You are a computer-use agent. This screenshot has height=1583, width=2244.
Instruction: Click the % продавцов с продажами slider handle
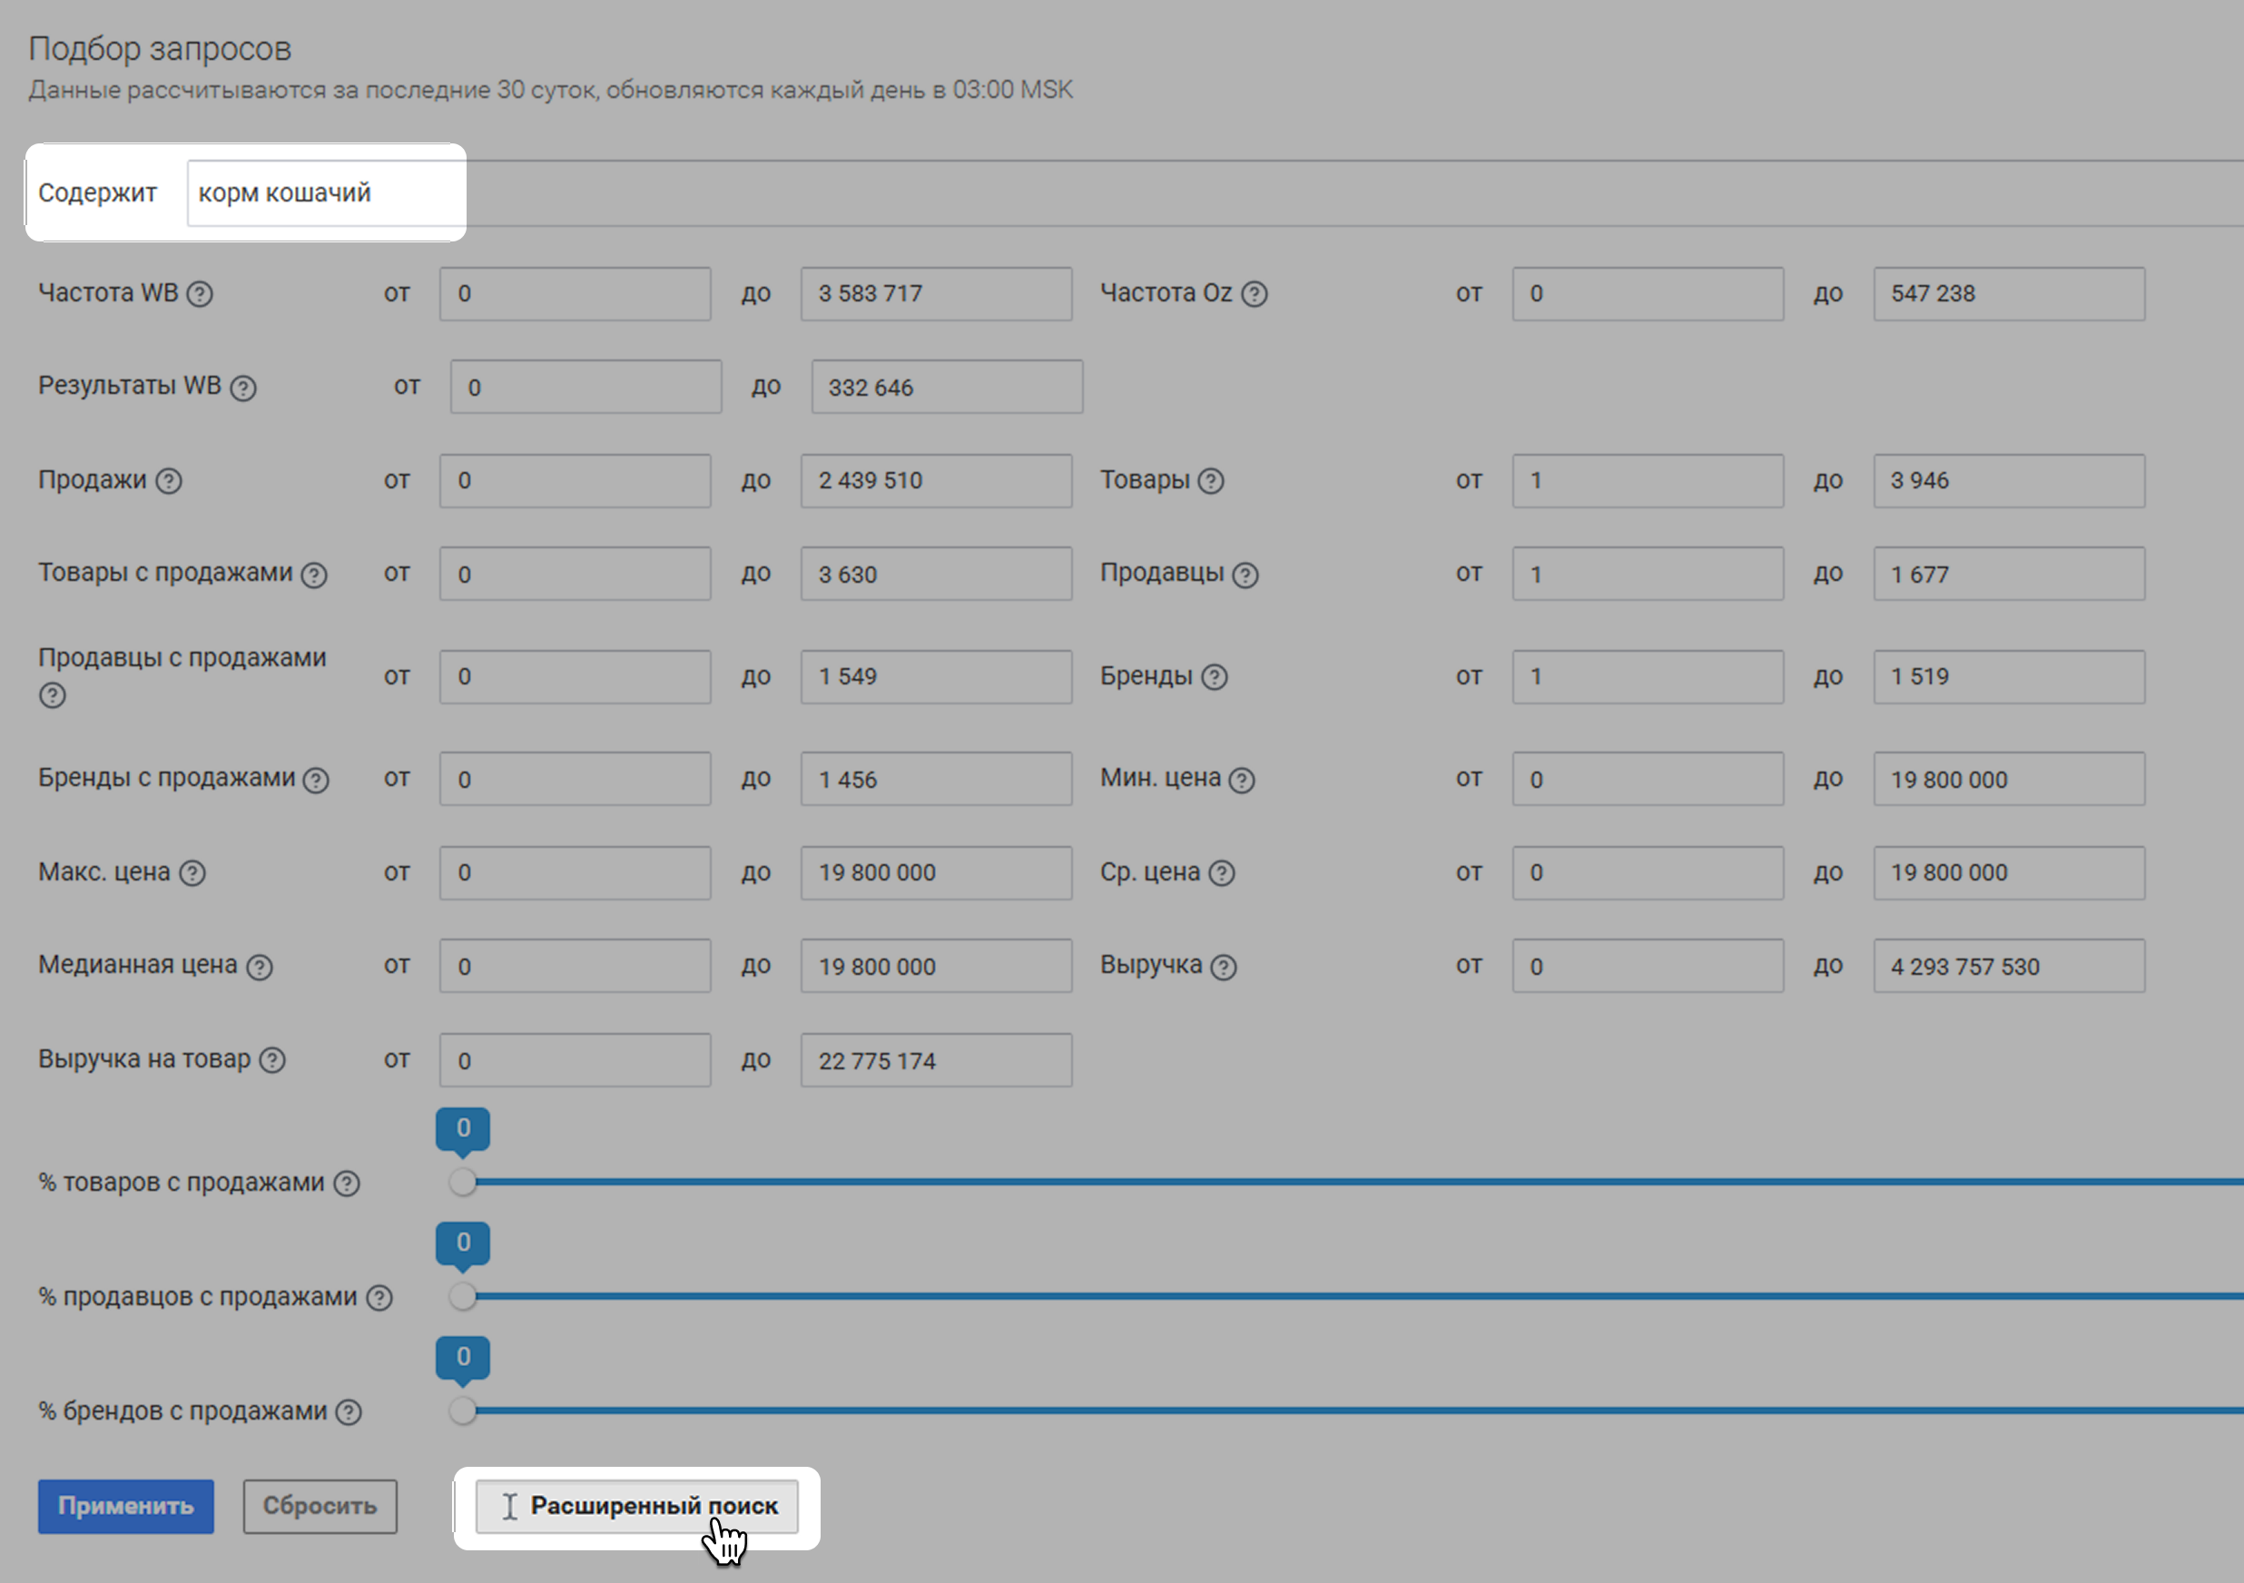point(463,1297)
